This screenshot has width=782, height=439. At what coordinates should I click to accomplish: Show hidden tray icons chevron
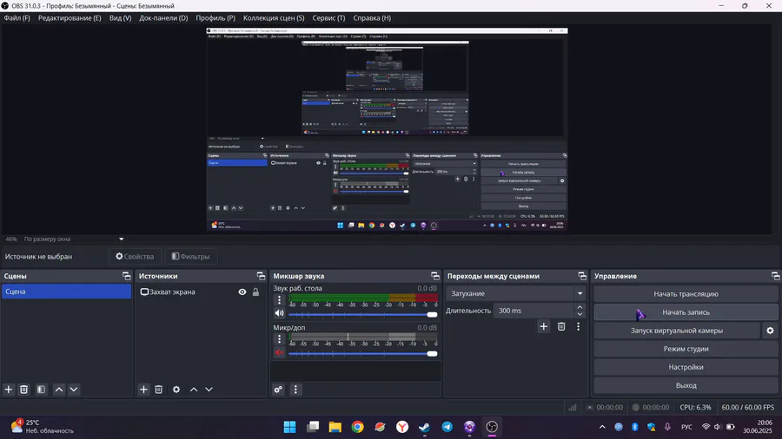pyautogui.click(x=602, y=427)
